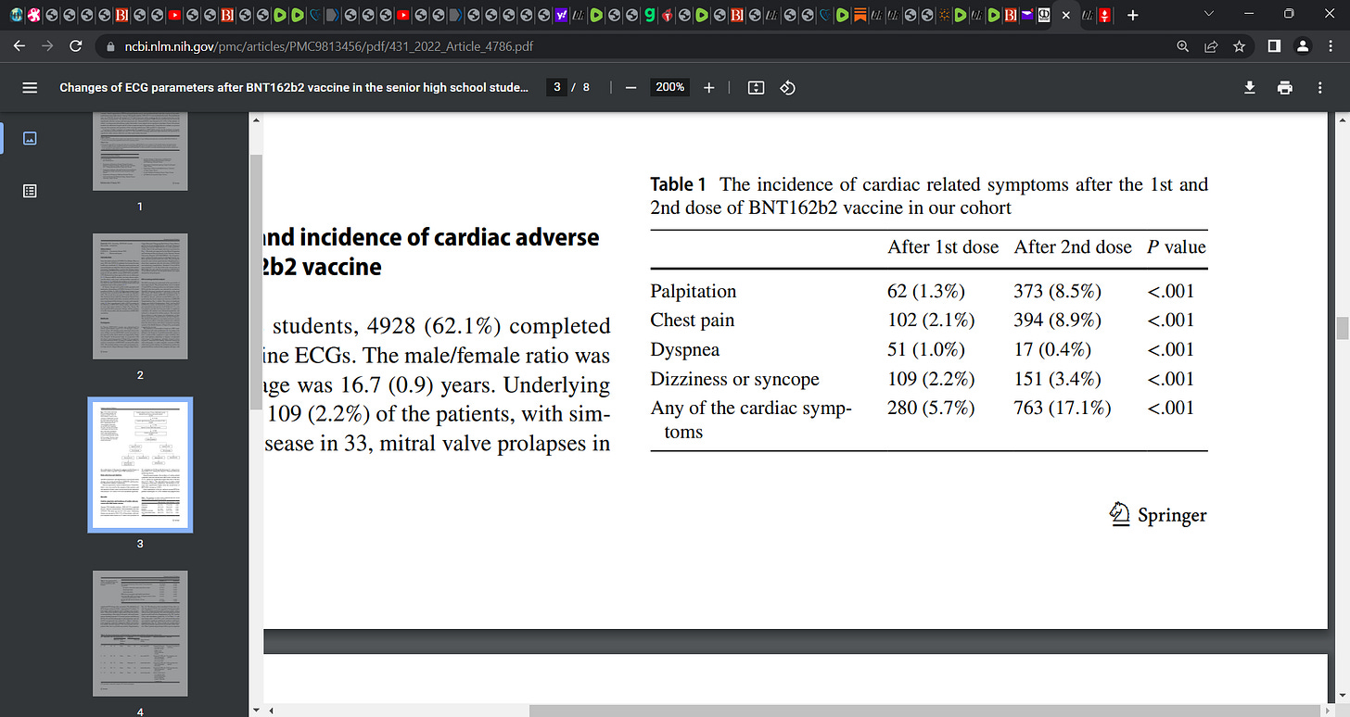Image resolution: width=1350 pixels, height=717 pixels.
Task: Click the Springer logo text
Action: click(x=1172, y=516)
